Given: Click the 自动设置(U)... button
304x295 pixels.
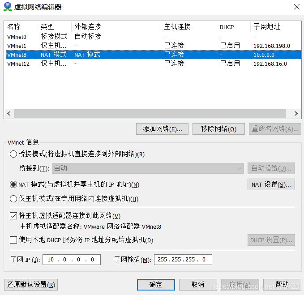Looking at the screenshot, I should click(271, 168).
